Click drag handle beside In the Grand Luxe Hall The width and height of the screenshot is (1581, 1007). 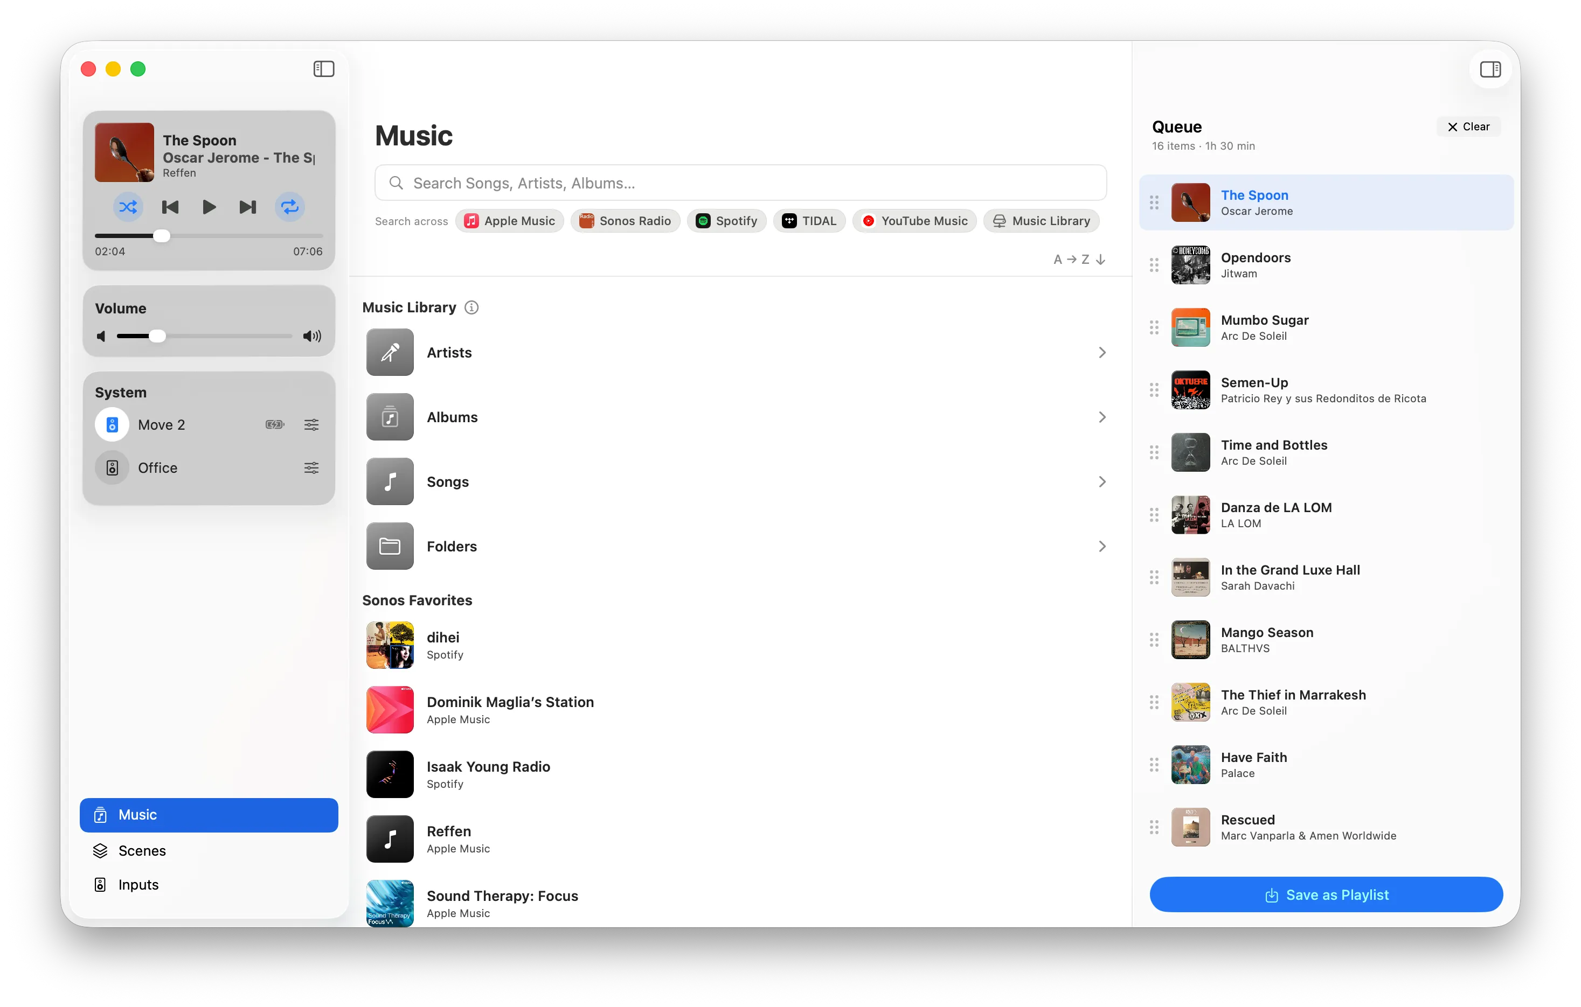(1154, 578)
